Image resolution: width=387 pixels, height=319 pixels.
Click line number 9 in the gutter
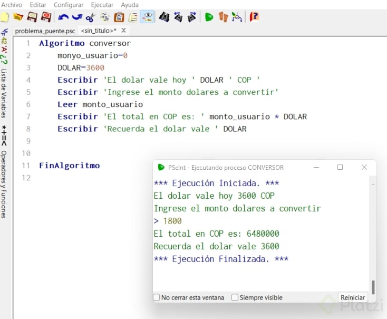coord(28,141)
